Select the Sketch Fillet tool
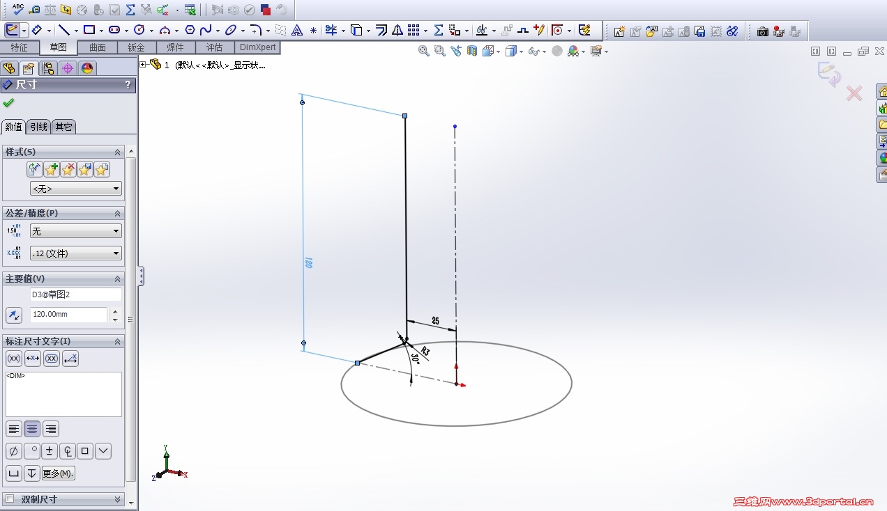Viewport: 887px width, 511px height. point(256,30)
